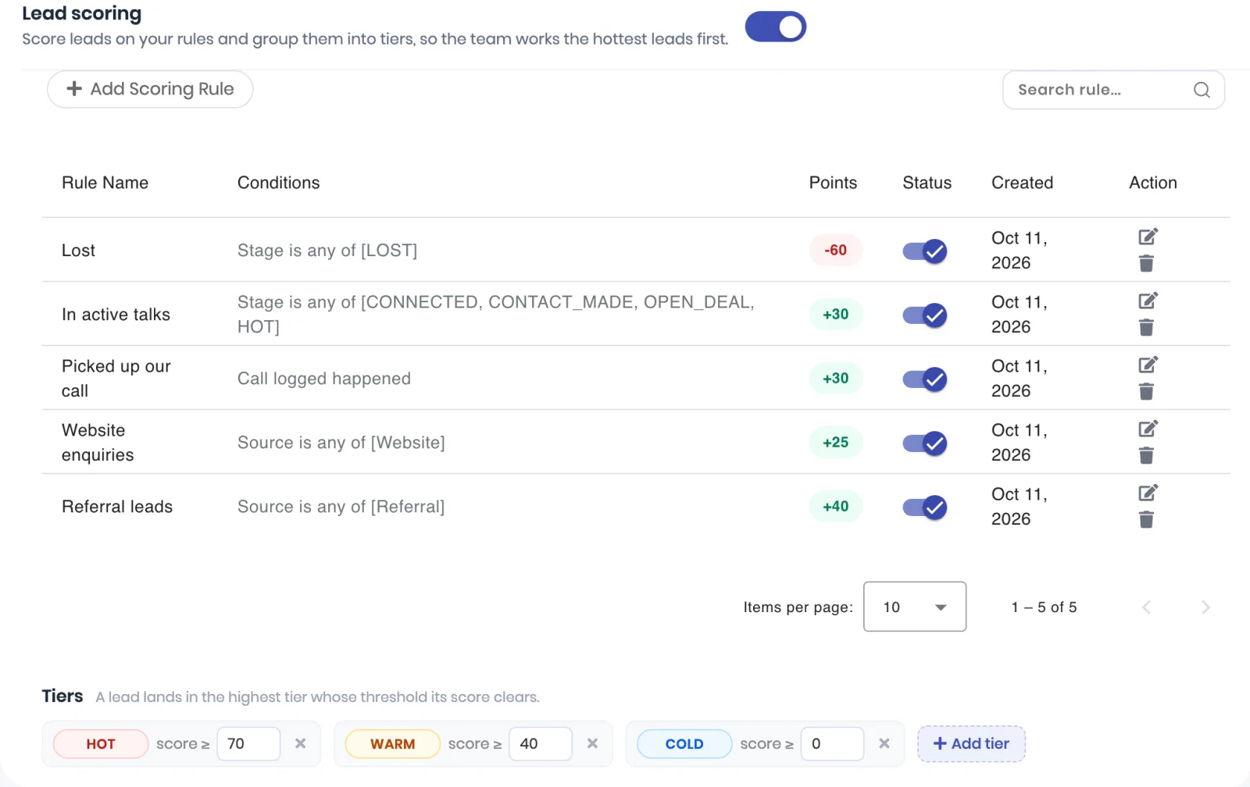Disable the In active talks rule status
This screenshot has width=1250, height=787.
coord(925,315)
